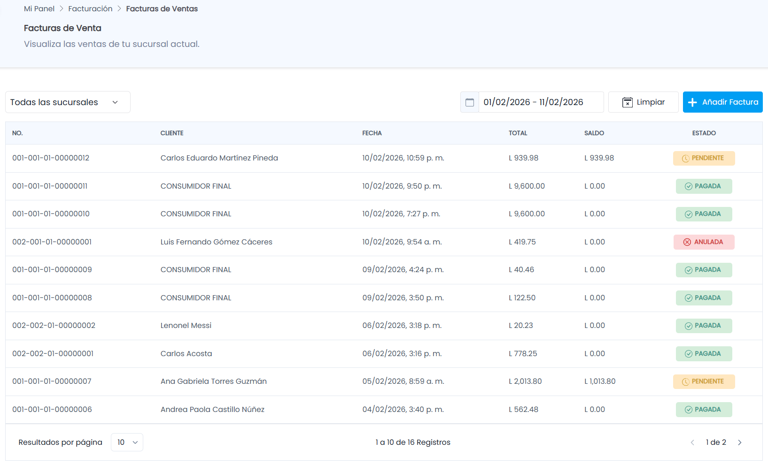The width and height of the screenshot is (768, 465).
Task: Click date 04/02/2026, 3:40 p. m.
Action: [x=403, y=410]
